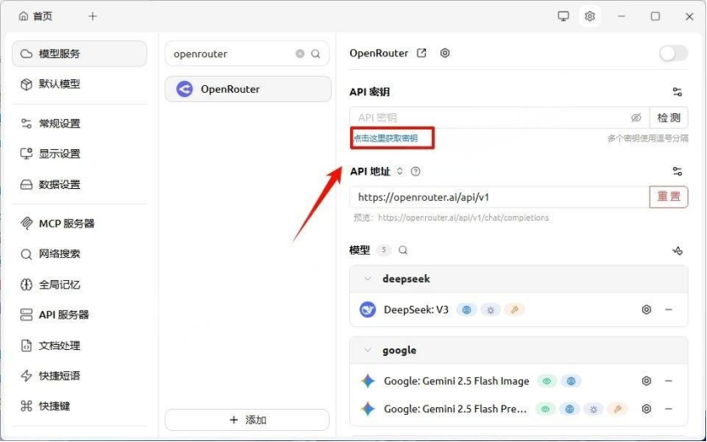Screen dimensions: 707x442
Task: Select 模型服务 in sidebar
Action: [x=79, y=54]
